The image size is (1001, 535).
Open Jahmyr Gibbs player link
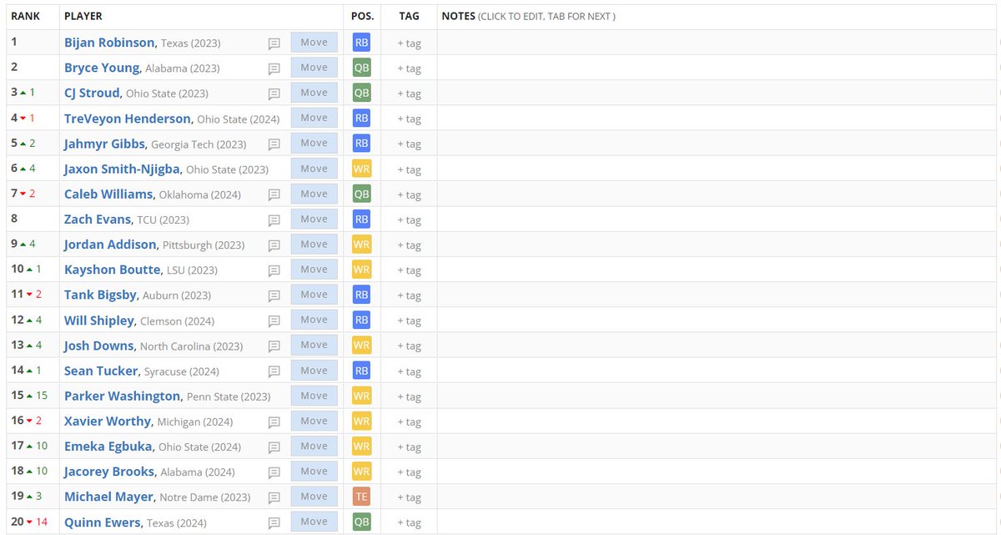click(x=103, y=144)
